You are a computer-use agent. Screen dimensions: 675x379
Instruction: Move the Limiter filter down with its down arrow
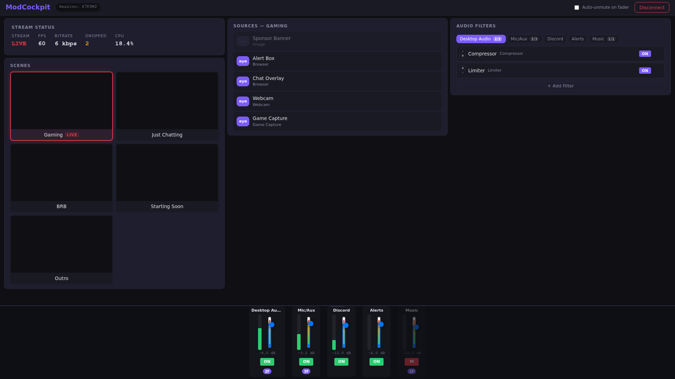pyautogui.click(x=462, y=73)
